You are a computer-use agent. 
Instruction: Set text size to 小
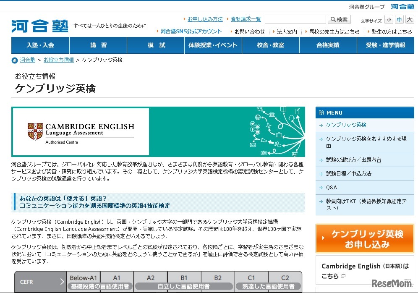[388, 20]
